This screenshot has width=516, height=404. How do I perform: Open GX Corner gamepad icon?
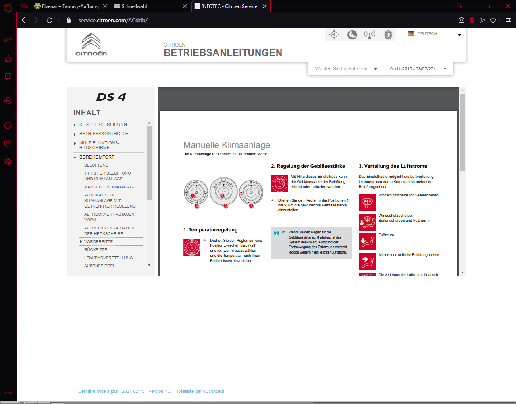(24, 6)
